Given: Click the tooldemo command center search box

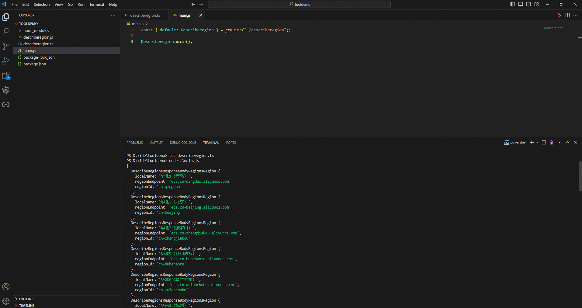Looking at the screenshot, I should 299,4.
